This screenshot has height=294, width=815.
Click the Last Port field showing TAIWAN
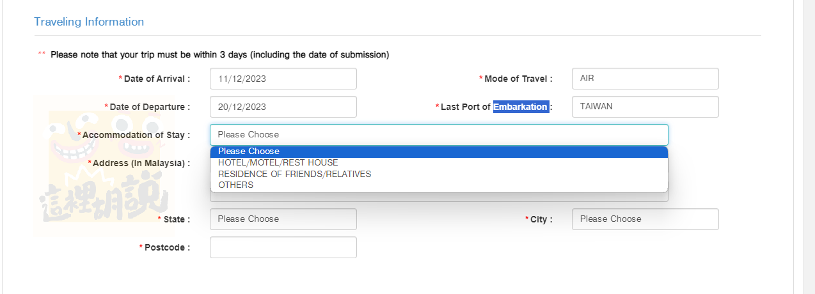645,107
